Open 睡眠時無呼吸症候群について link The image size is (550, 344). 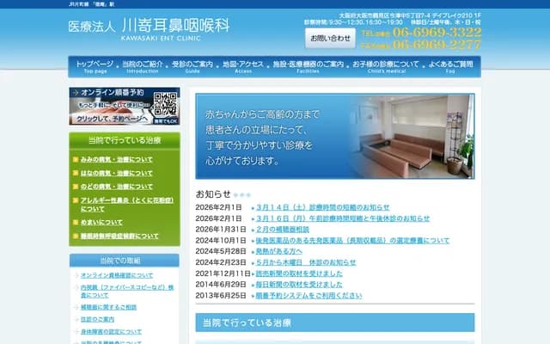coord(119,236)
